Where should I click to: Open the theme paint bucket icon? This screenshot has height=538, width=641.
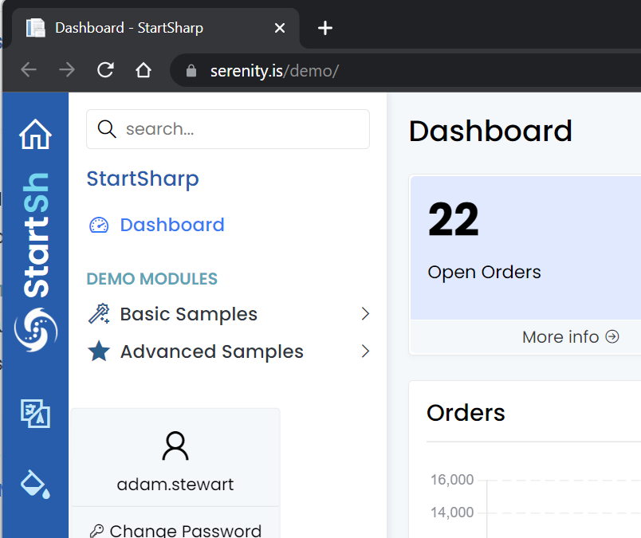tap(35, 483)
